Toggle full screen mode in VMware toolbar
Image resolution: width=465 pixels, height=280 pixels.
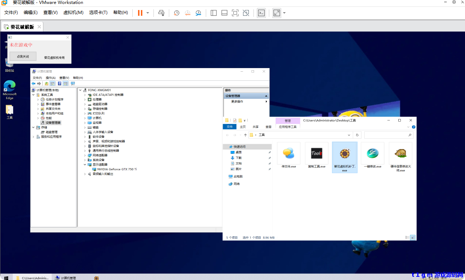pyautogui.click(x=276, y=13)
